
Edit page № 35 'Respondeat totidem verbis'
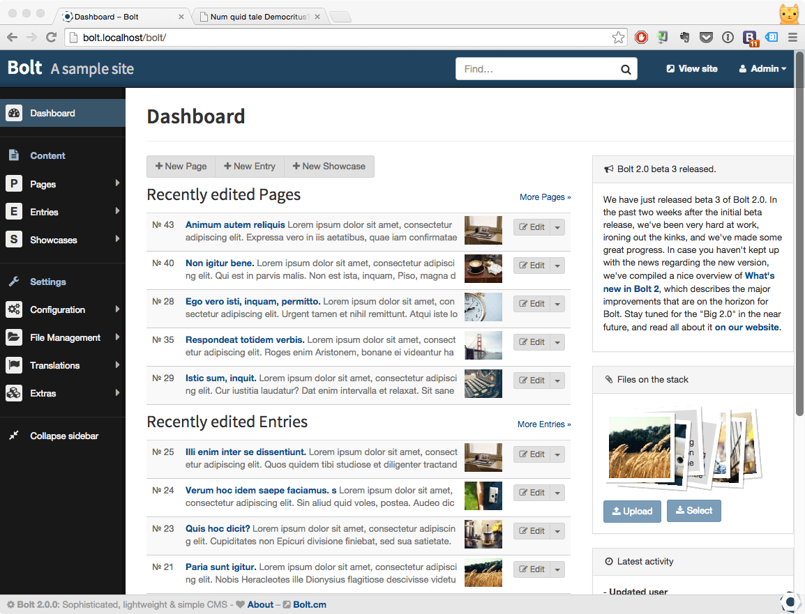pyautogui.click(x=532, y=342)
